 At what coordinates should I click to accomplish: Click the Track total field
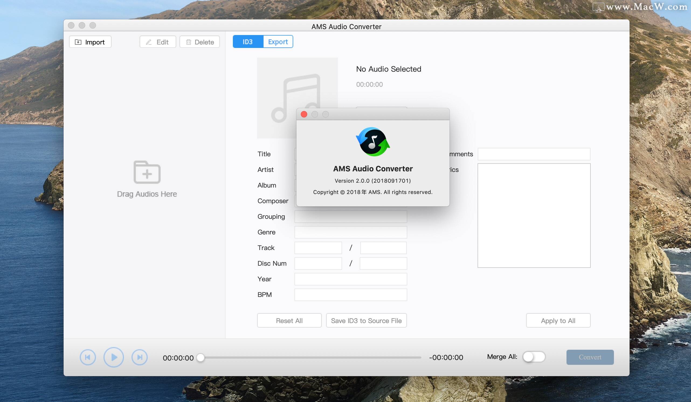pos(383,248)
